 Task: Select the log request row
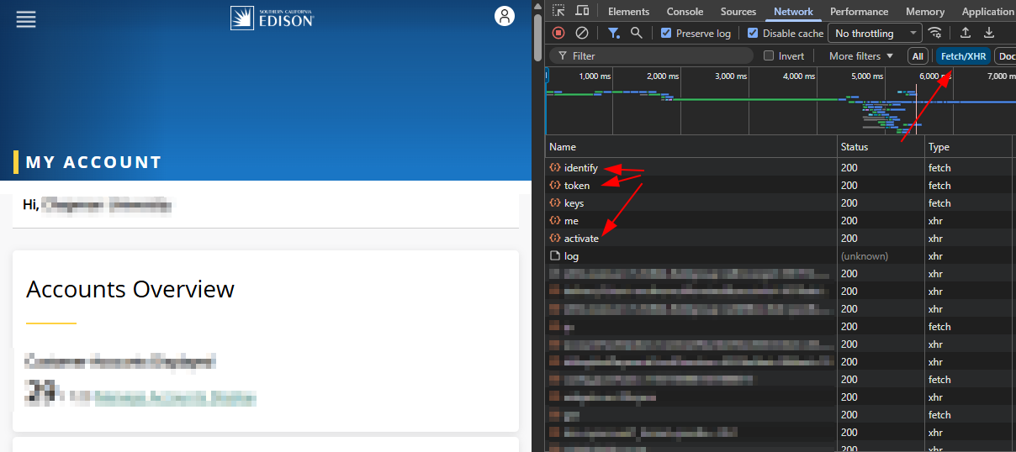780,256
